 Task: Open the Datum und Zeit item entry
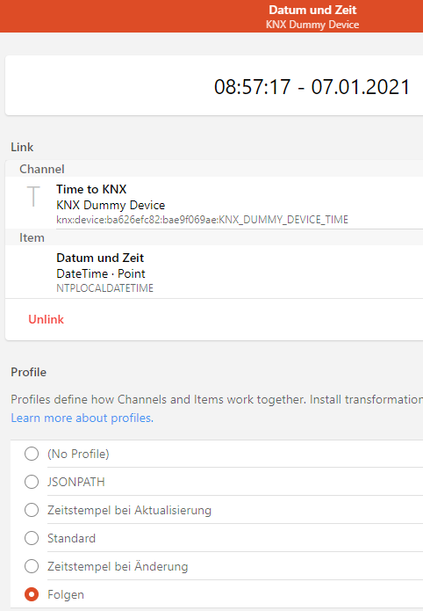214,272
